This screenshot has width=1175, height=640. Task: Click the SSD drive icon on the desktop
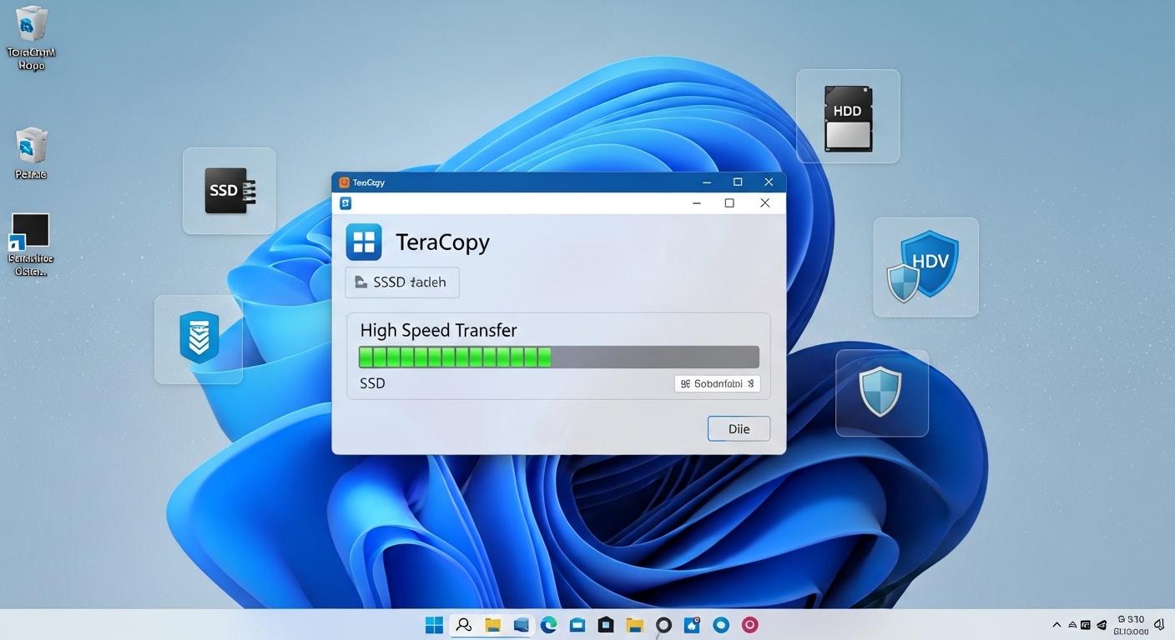coord(228,190)
